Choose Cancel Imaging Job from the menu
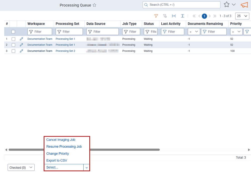Image resolution: width=251 pixels, height=176 pixels. [61, 140]
